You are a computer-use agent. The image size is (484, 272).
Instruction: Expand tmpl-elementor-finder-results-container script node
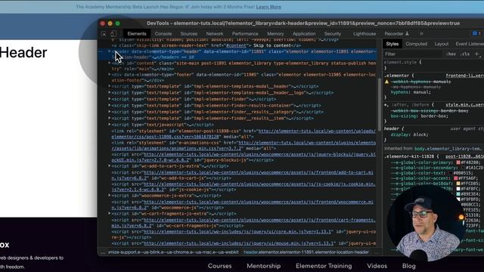coord(109,106)
